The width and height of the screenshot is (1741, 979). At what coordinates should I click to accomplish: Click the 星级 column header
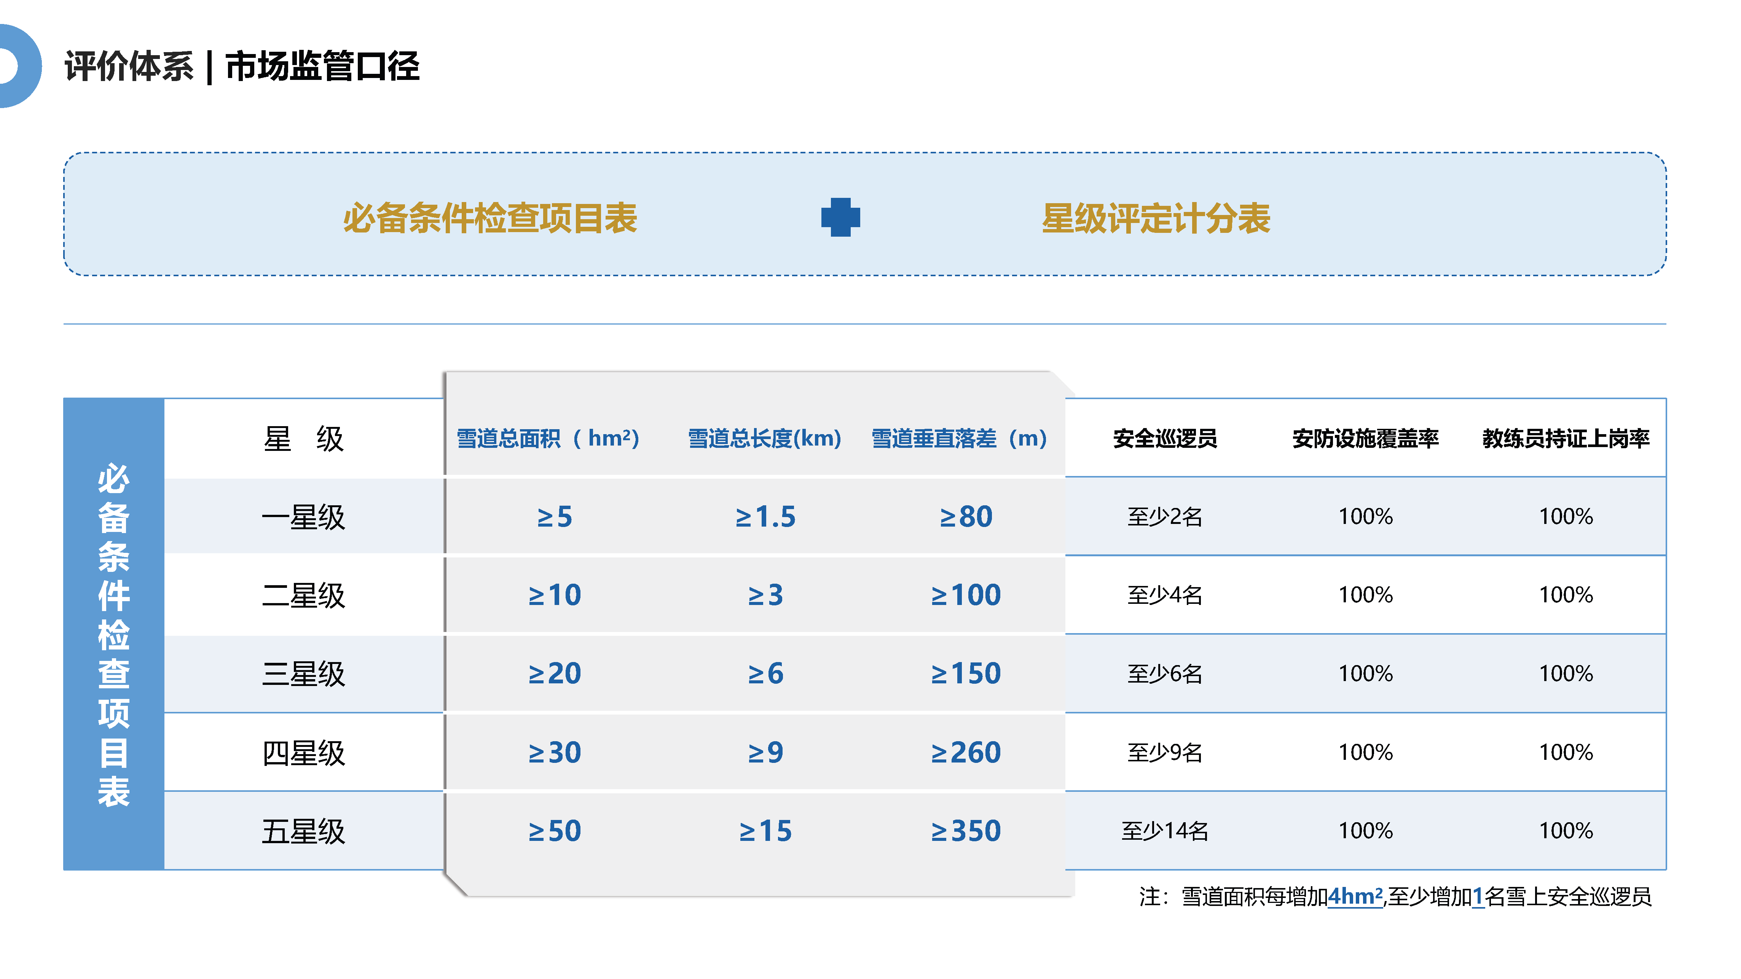303,438
